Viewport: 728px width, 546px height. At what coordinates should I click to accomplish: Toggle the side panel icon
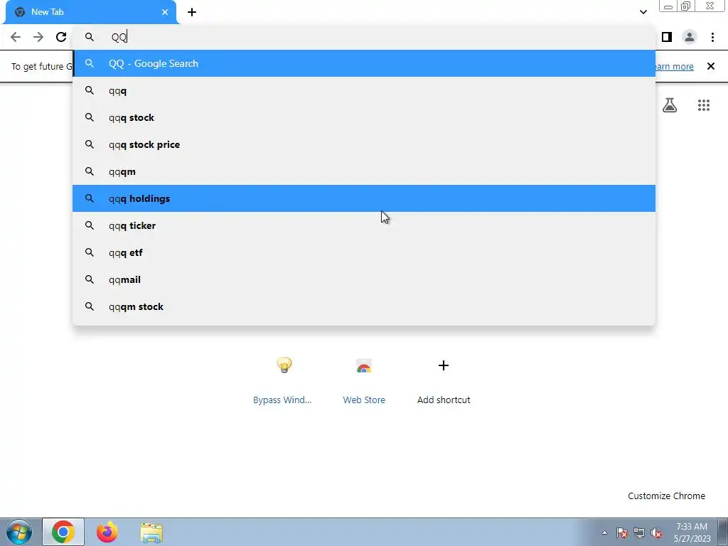coord(667,37)
